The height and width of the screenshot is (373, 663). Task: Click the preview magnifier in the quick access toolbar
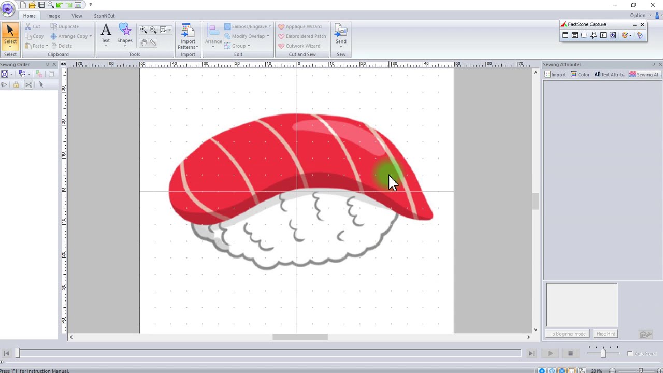(51, 5)
